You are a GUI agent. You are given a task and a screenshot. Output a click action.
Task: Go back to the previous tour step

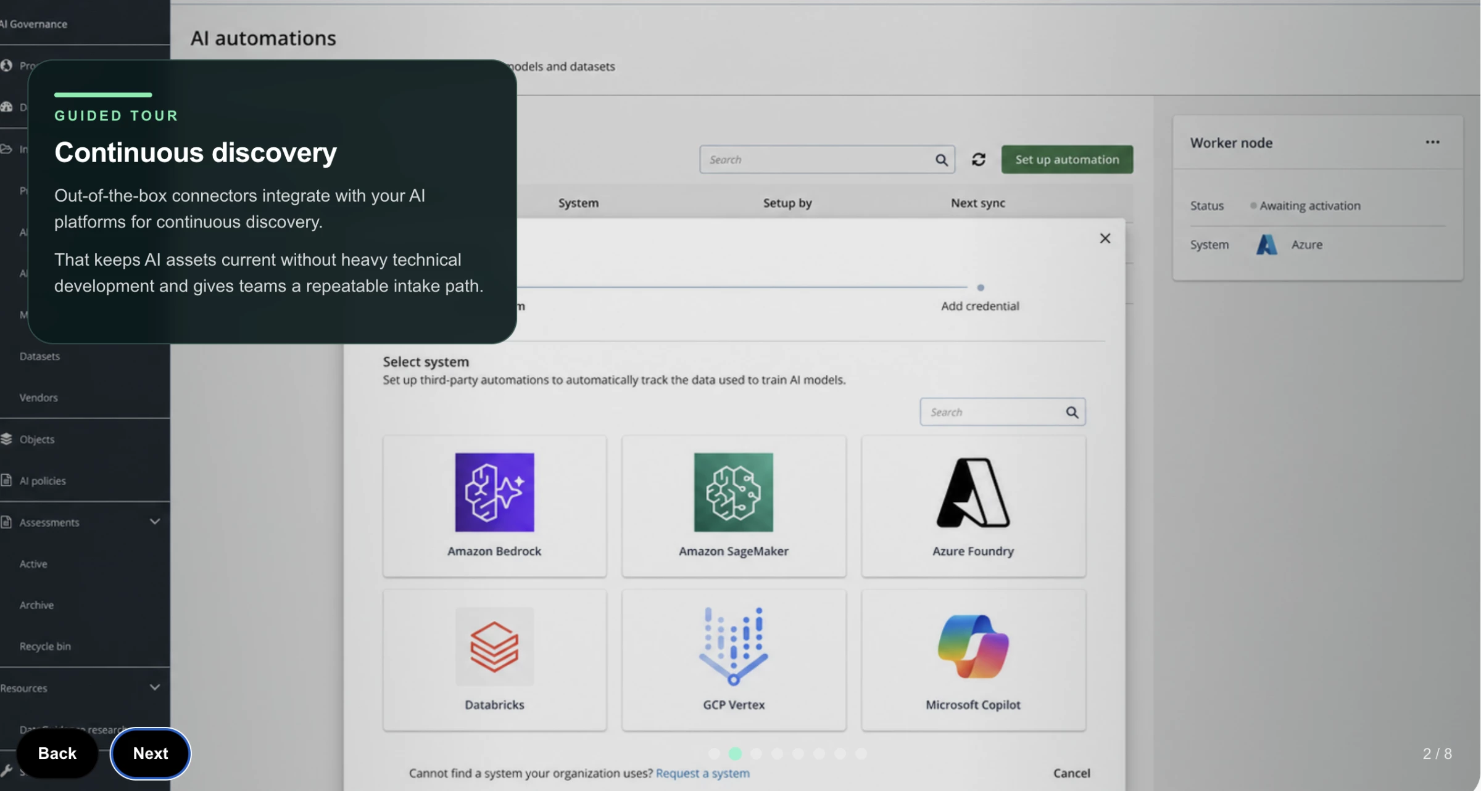(57, 753)
